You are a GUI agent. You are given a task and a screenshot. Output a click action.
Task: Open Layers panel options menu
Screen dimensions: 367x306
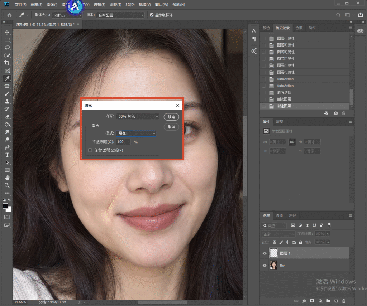(351, 215)
